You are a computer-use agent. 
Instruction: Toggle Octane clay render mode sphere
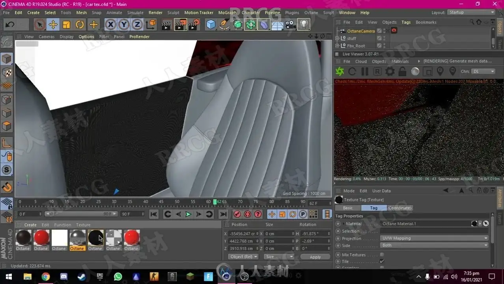click(x=415, y=71)
